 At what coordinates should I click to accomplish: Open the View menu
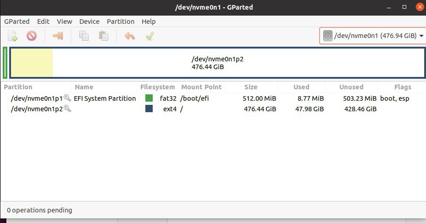click(x=64, y=22)
